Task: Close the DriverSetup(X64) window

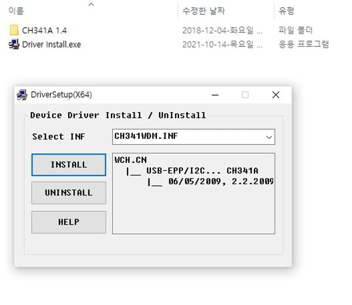Action: click(276, 95)
